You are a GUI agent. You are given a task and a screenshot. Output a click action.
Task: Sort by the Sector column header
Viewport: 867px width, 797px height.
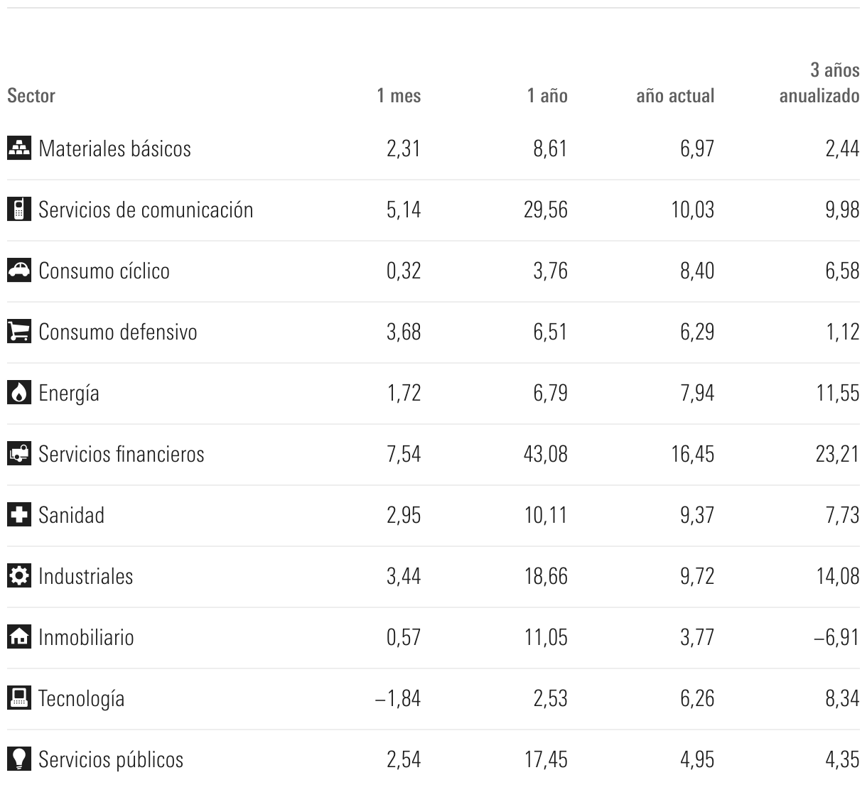pyautogui.click(x=31, y=95)
